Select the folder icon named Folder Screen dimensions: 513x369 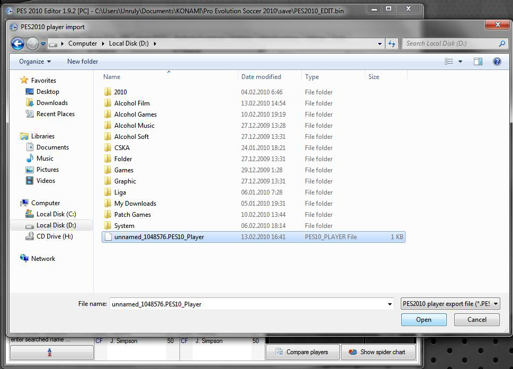tap(107, 159)
